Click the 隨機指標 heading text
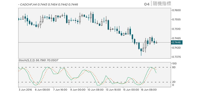The height and width of the screenshot is (95, 197). [162, 4]
